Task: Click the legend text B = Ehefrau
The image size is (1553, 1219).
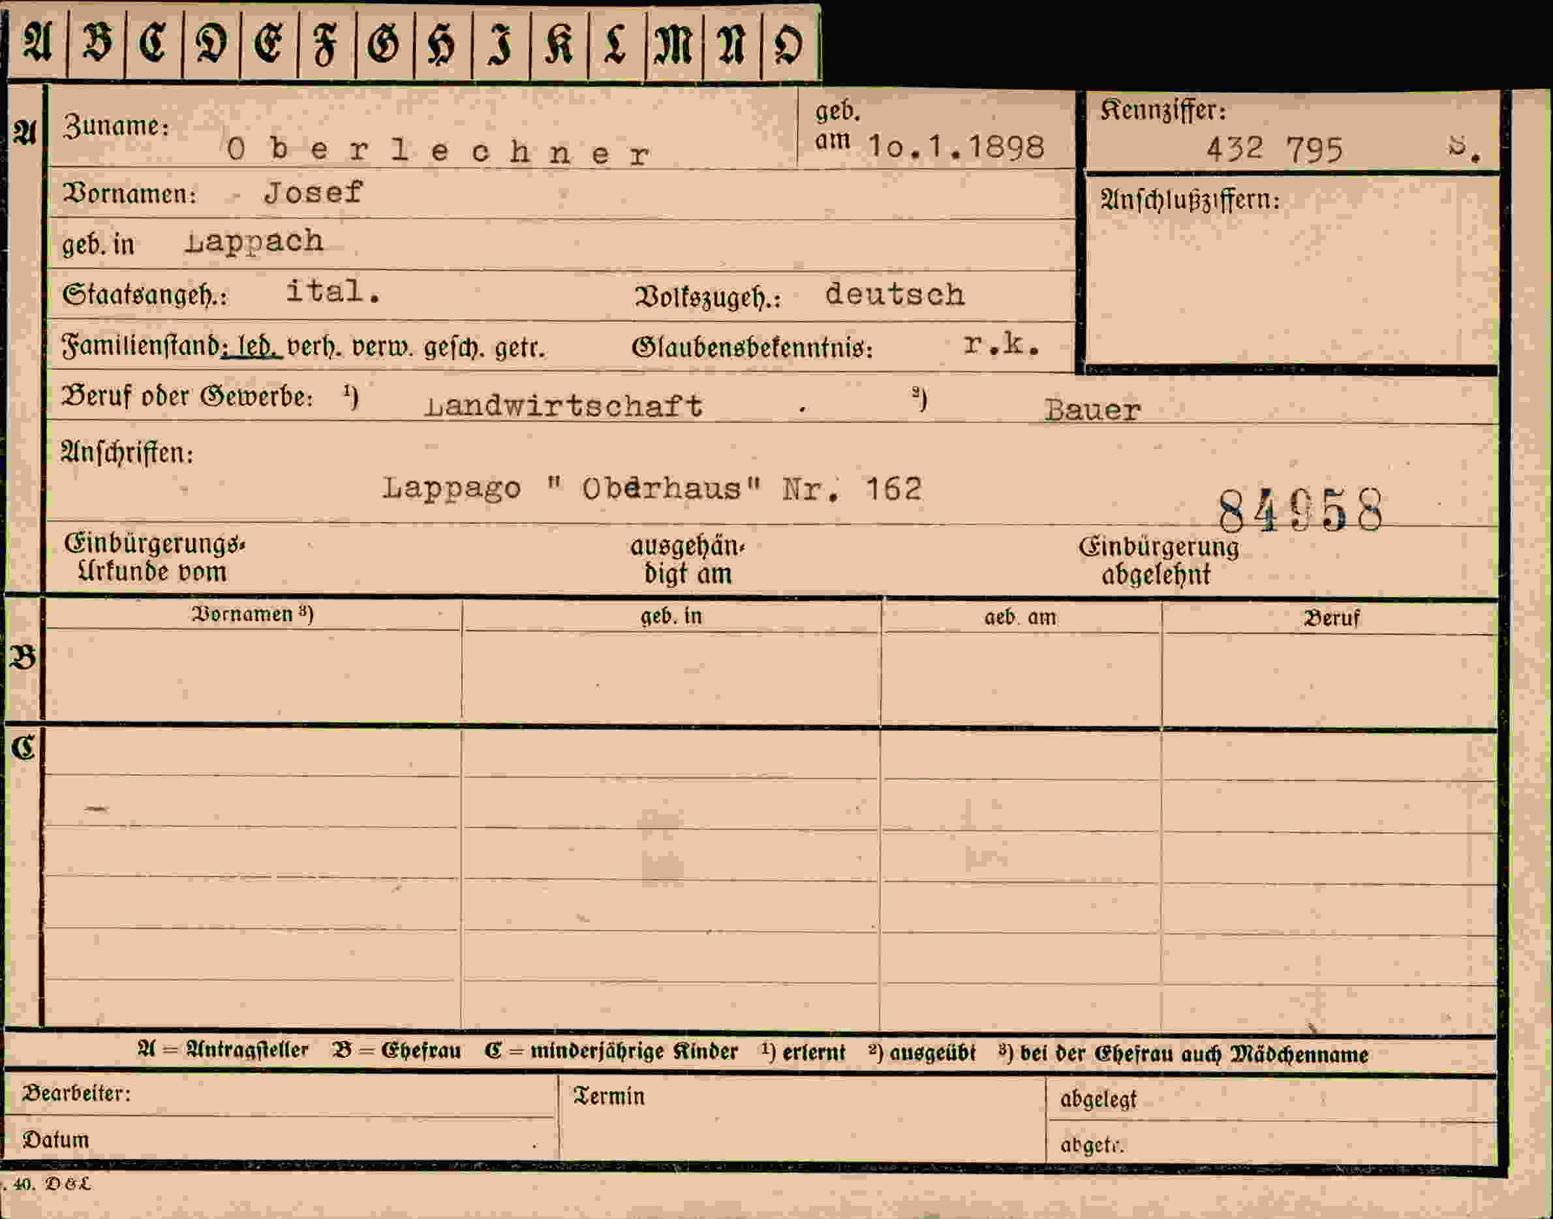Action: [396, 1051]
